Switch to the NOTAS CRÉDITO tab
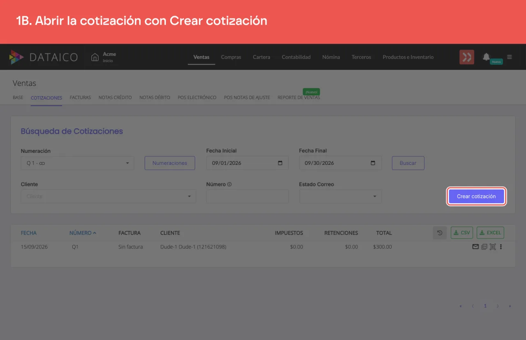Image resolution: width=526 pixels, height=340 pixels. click(x=115, y=98)
